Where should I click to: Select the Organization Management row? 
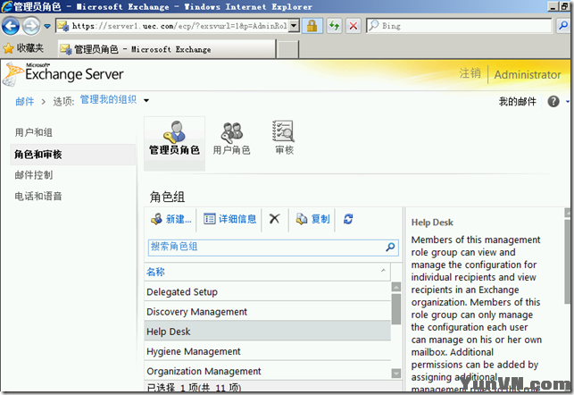point(268,371)
